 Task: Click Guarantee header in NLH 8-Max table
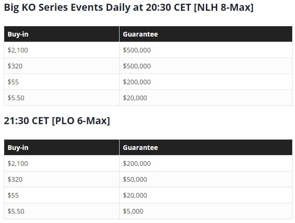click(140, 34)
